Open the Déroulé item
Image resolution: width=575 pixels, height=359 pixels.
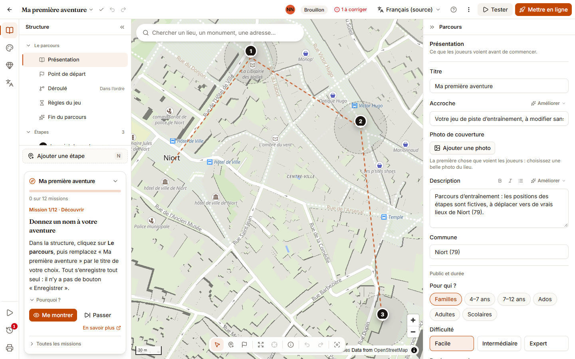coord(75,89)
